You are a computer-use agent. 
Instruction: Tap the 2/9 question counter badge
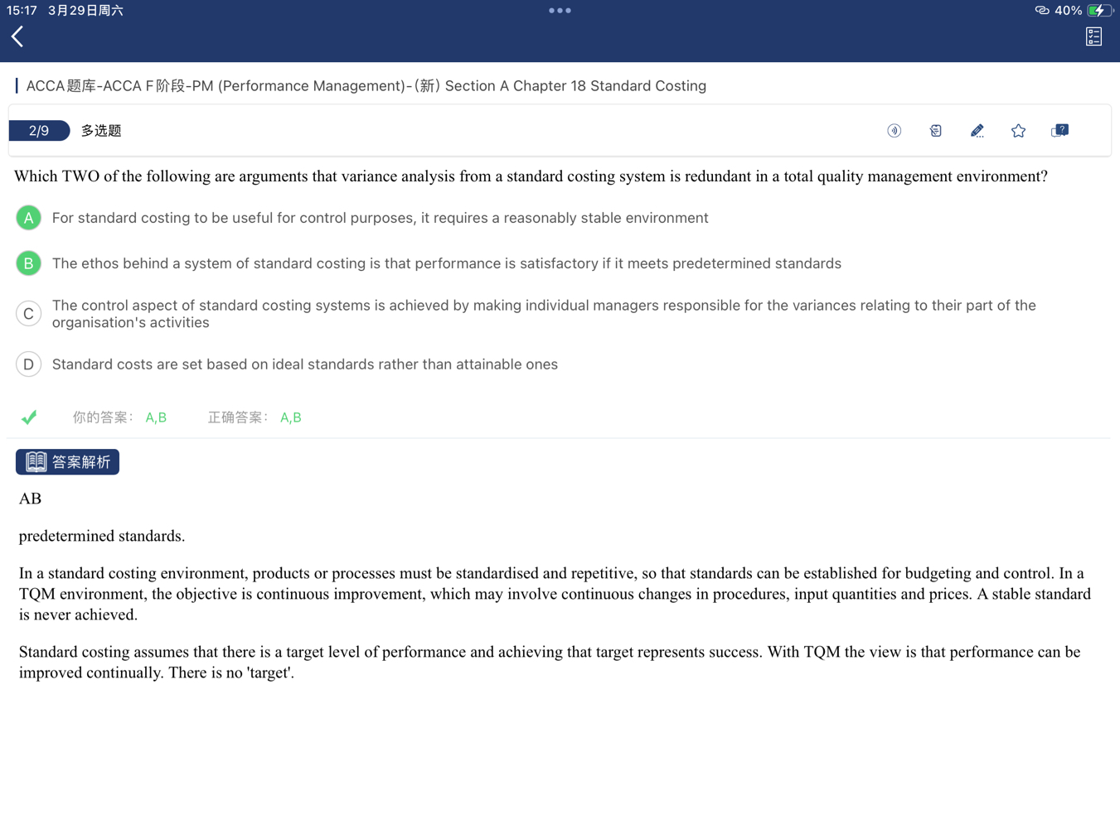(x=39, y=131)
